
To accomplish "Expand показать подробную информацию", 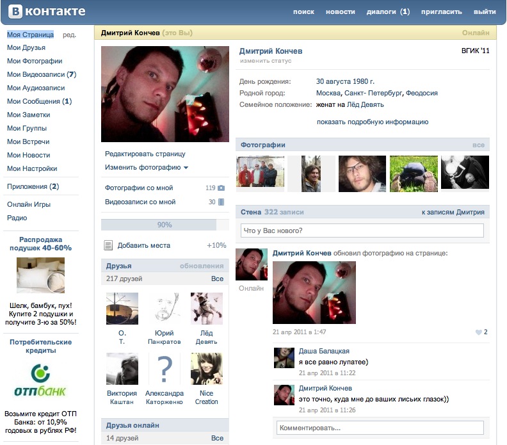I will 372,122.
